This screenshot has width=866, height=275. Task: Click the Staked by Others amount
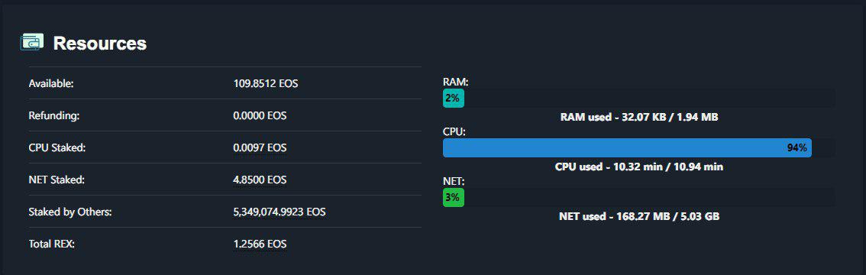point(280,212)
